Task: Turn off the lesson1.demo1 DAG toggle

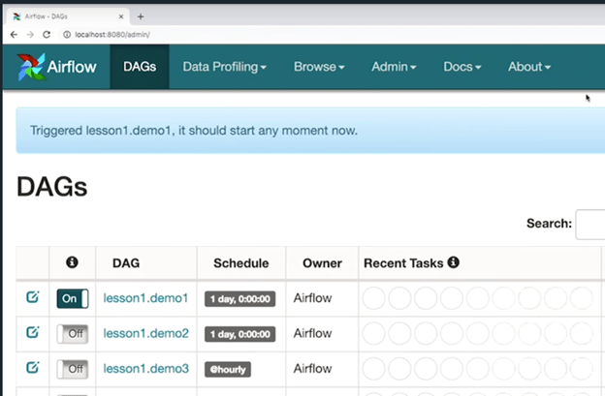Action: 72,298
